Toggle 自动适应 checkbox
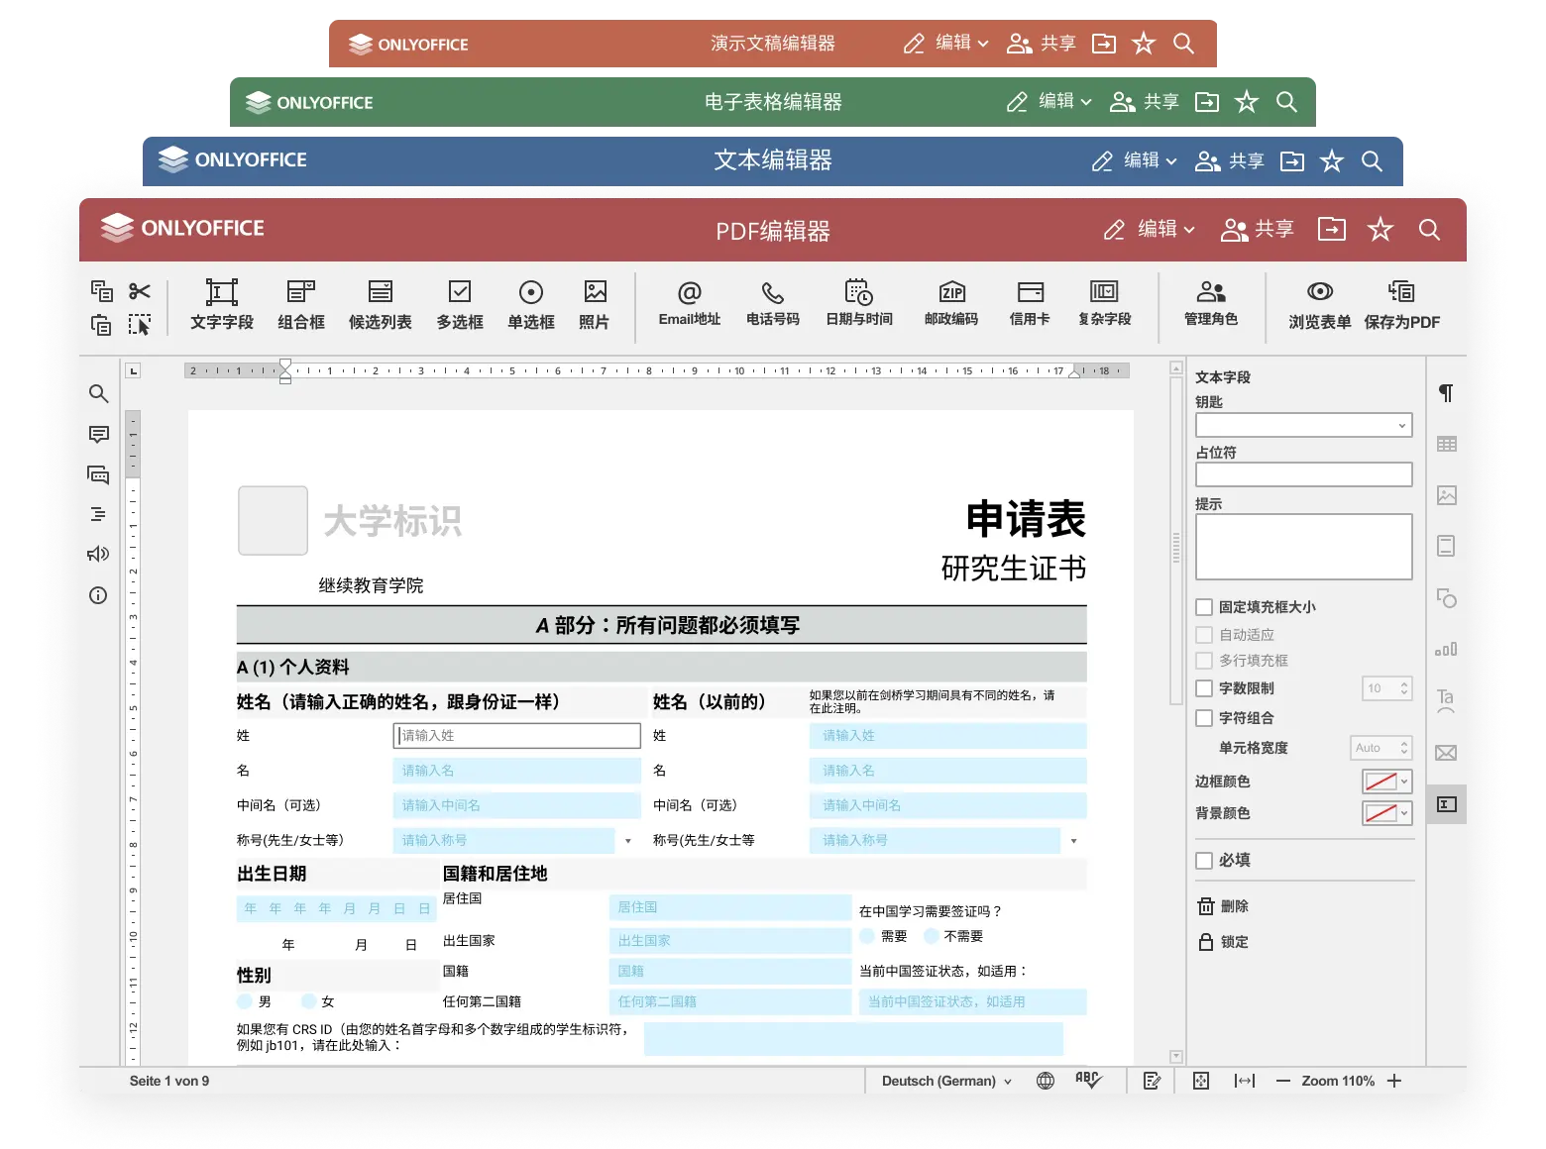Image resolution: width=1546 pixels, height=1149 pixels. coord(1204,635)
